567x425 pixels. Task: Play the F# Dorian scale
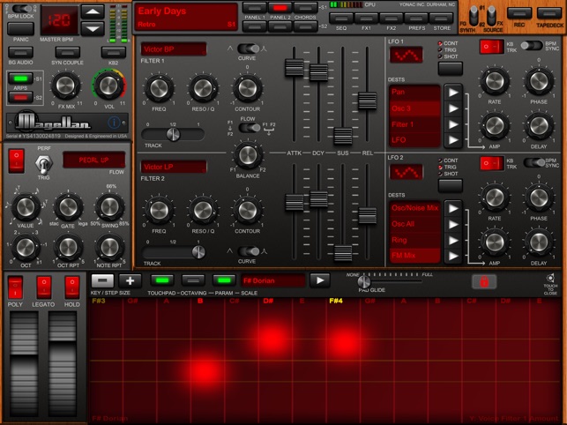319,280
